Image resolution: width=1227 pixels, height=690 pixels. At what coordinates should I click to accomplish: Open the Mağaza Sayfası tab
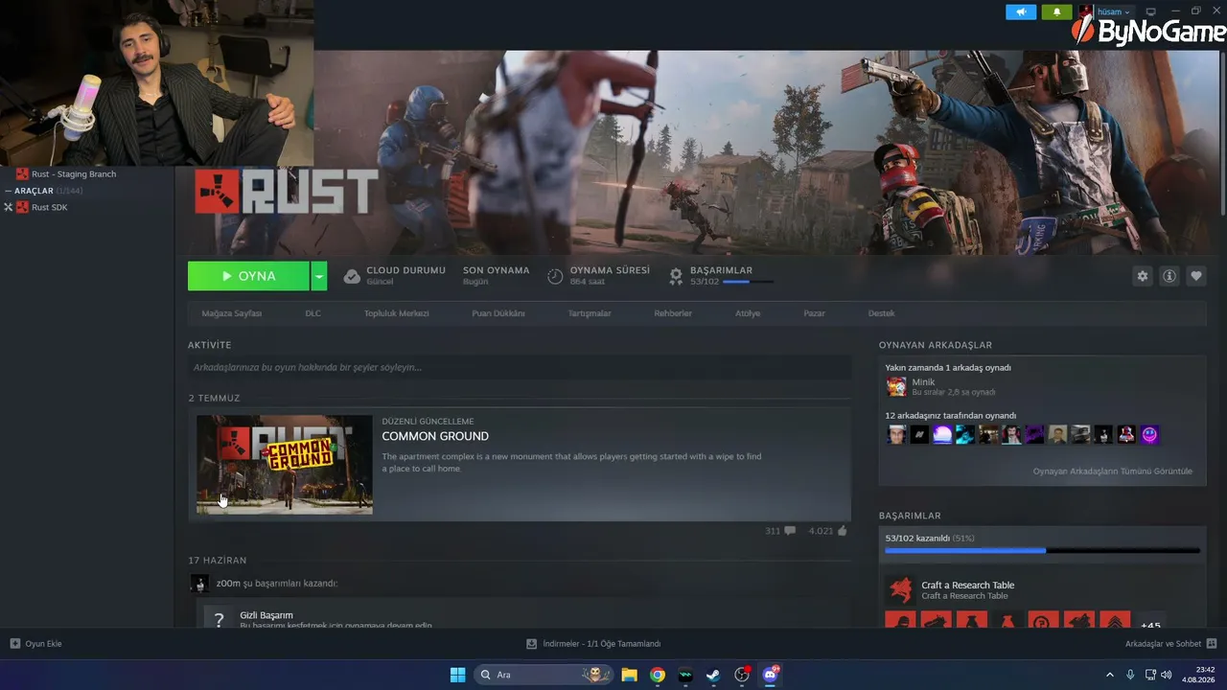click(x=232, y=313)
